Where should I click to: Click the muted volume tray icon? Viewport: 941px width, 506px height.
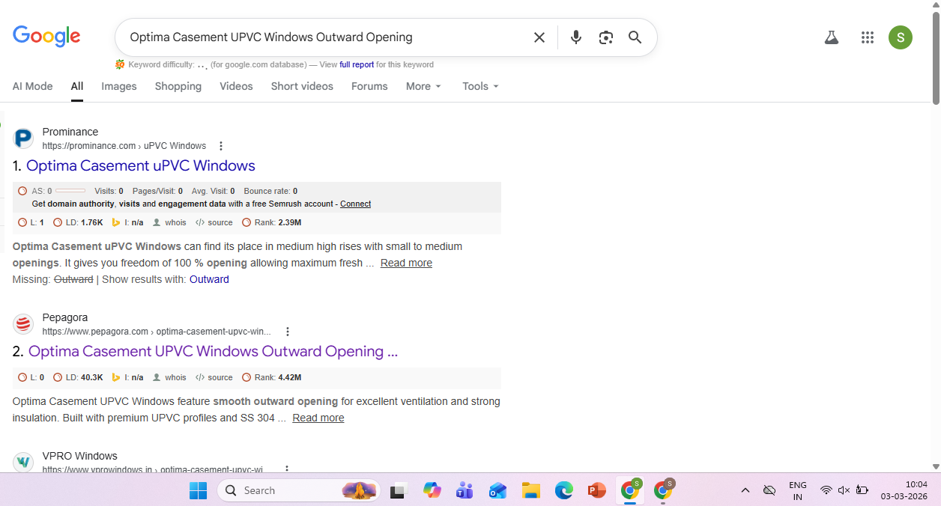[x=844, y=490]
